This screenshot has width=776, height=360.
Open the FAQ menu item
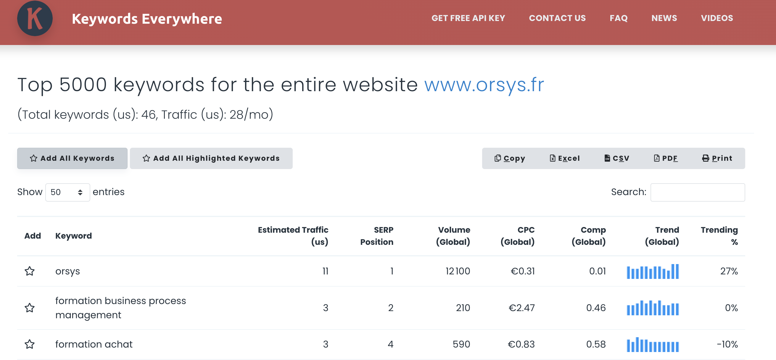(x=619, y=18)
